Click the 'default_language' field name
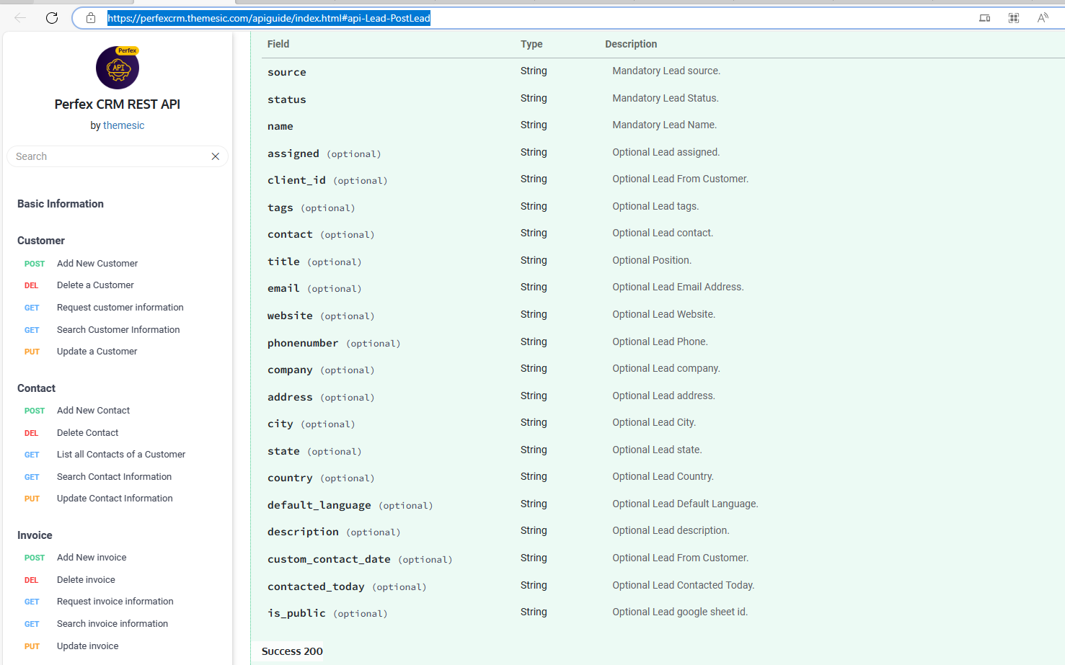The width and height of the screenshot is (1065, 665). click(319, 505)
